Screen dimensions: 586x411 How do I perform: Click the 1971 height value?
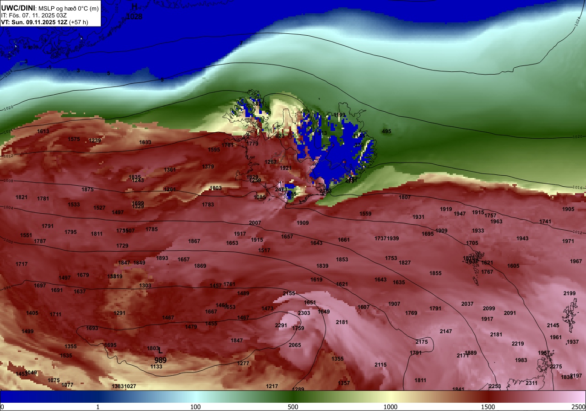(x=568, y=241)
